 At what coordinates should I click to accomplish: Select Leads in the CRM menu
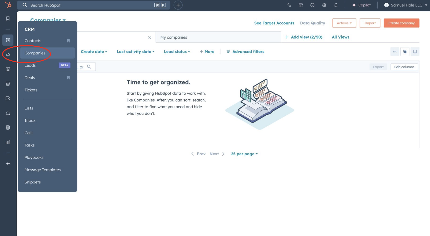coord(30,65)
